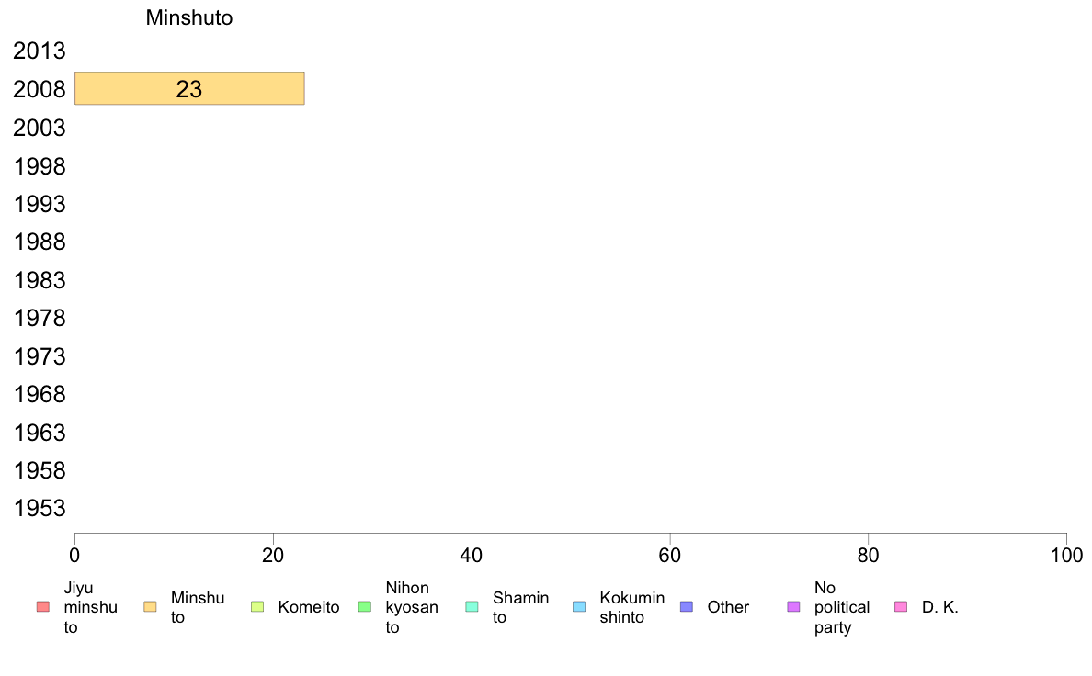
Task: Click the x-axis tick label 100
Action: 1066,555
